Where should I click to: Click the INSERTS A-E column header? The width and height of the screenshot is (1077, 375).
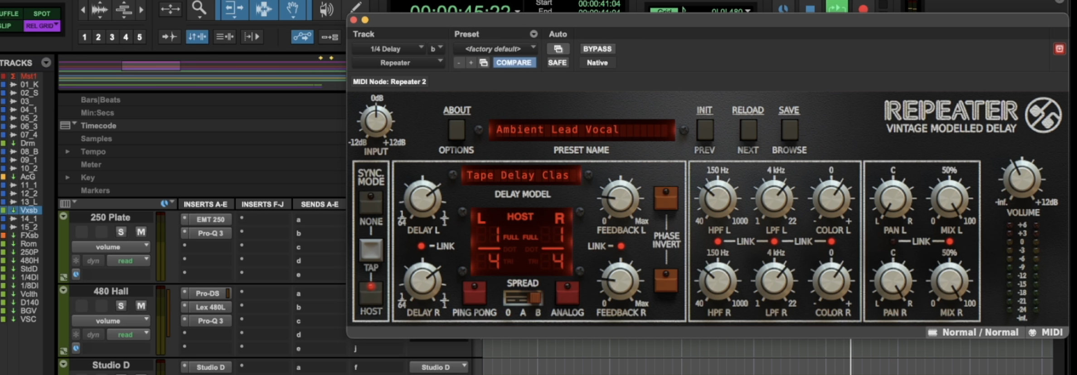click(x=205, y=204)
